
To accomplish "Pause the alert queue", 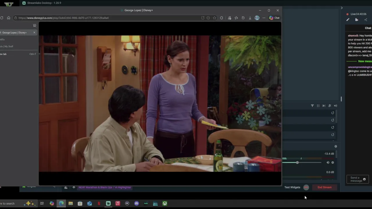I will (x=318, y=106).
